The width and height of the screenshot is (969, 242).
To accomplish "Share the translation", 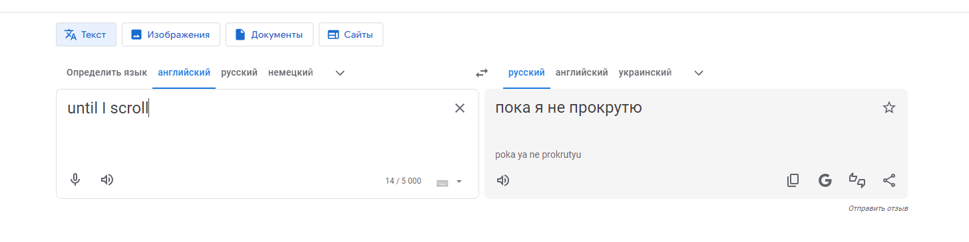I will click(x=889, y=180).
